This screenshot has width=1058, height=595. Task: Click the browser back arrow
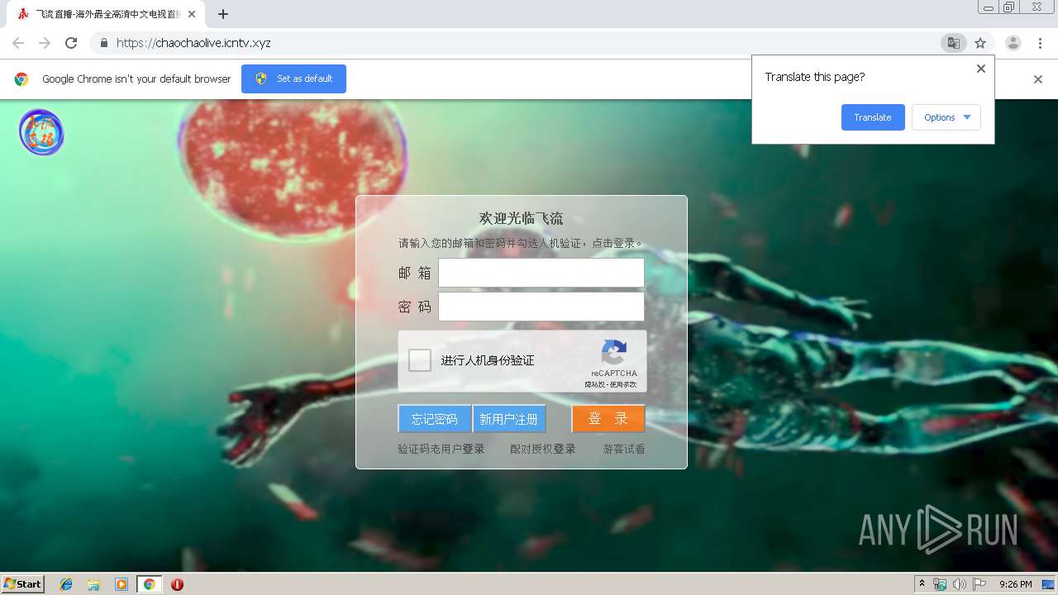pos(18,43)
